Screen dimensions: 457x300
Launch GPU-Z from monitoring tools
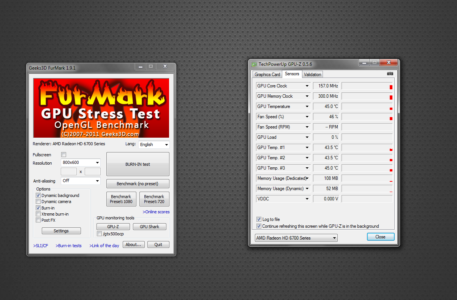(x=113, y=227)
